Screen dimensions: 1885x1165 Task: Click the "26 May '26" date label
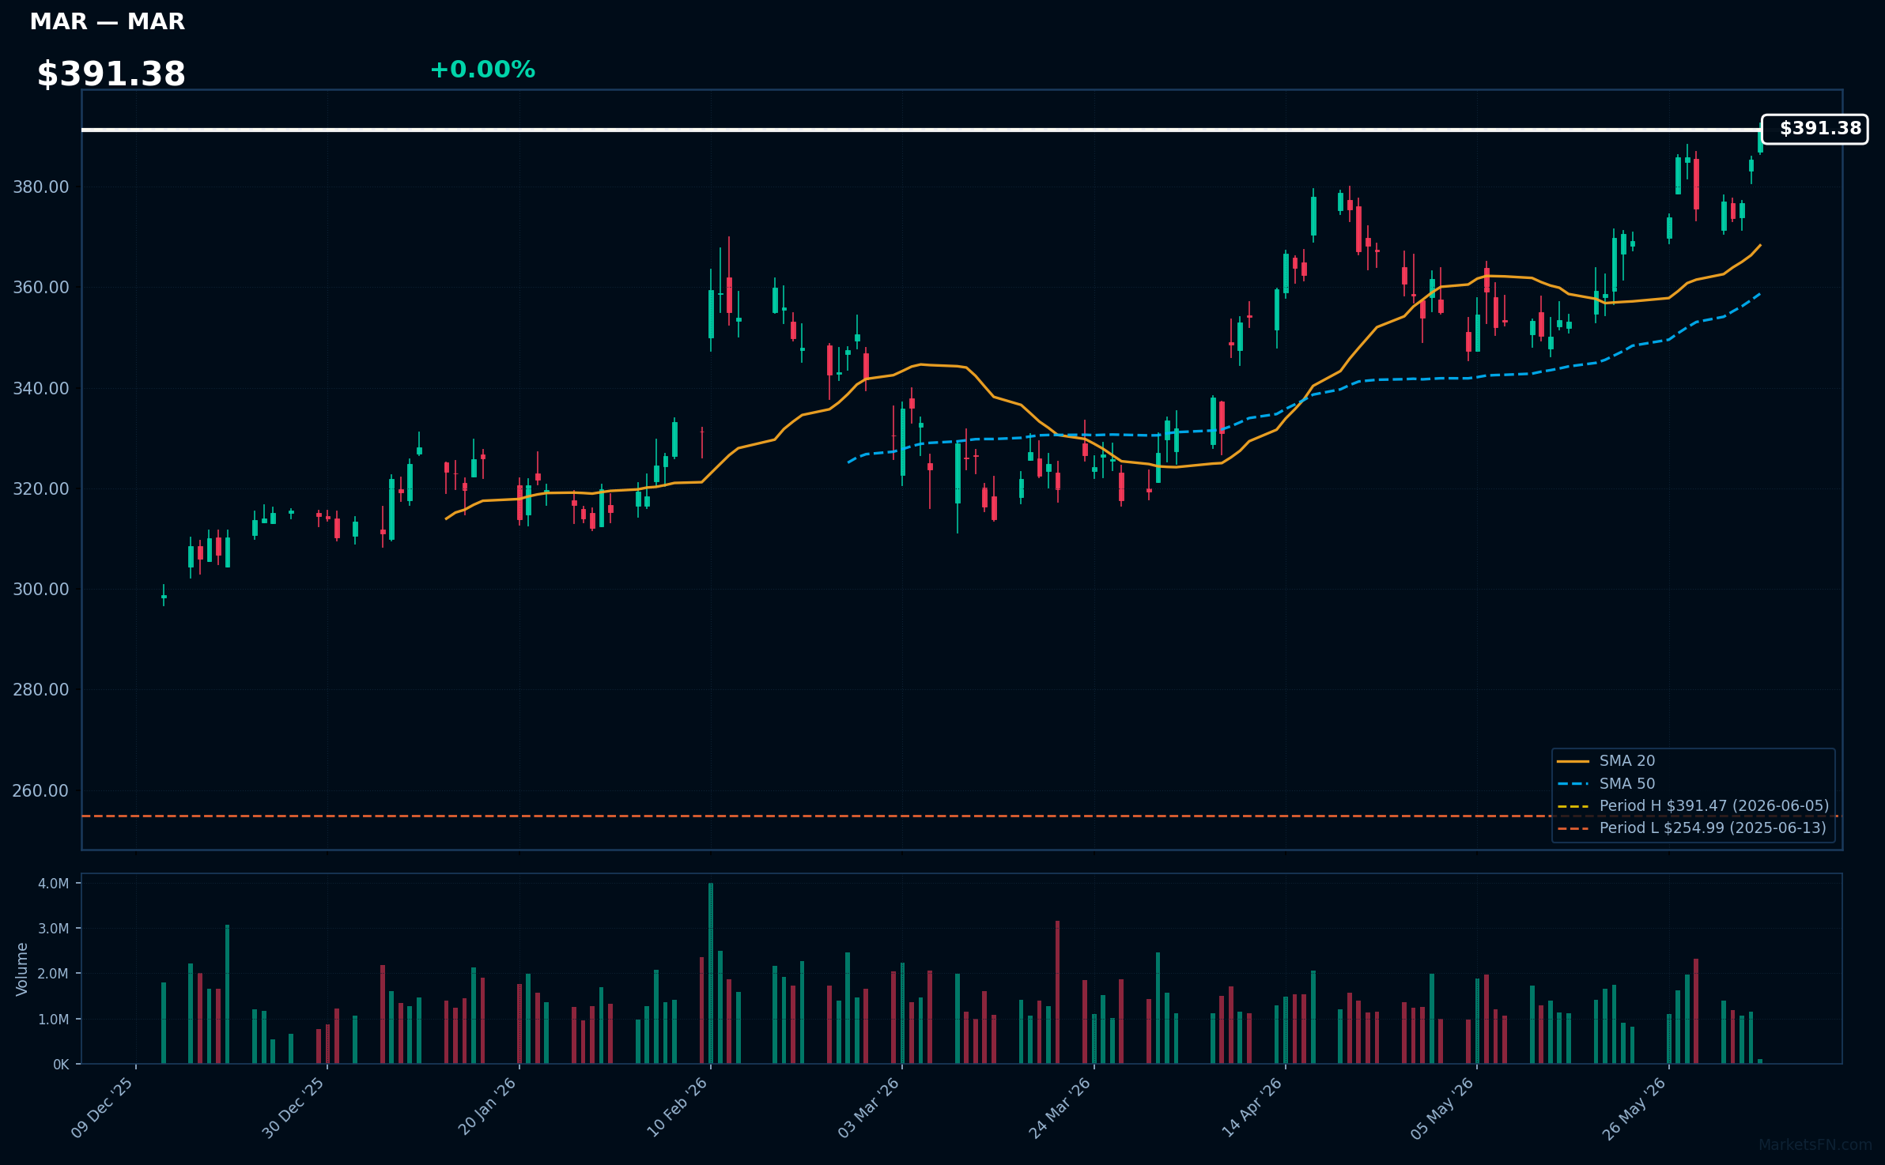pyautogui.click(x=1635, y=1107)
